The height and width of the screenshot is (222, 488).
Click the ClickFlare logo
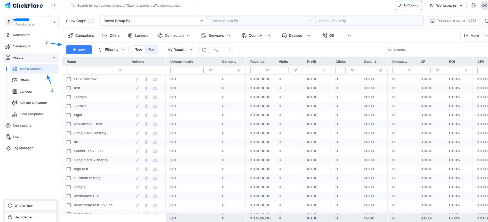[x=24, y=5]
